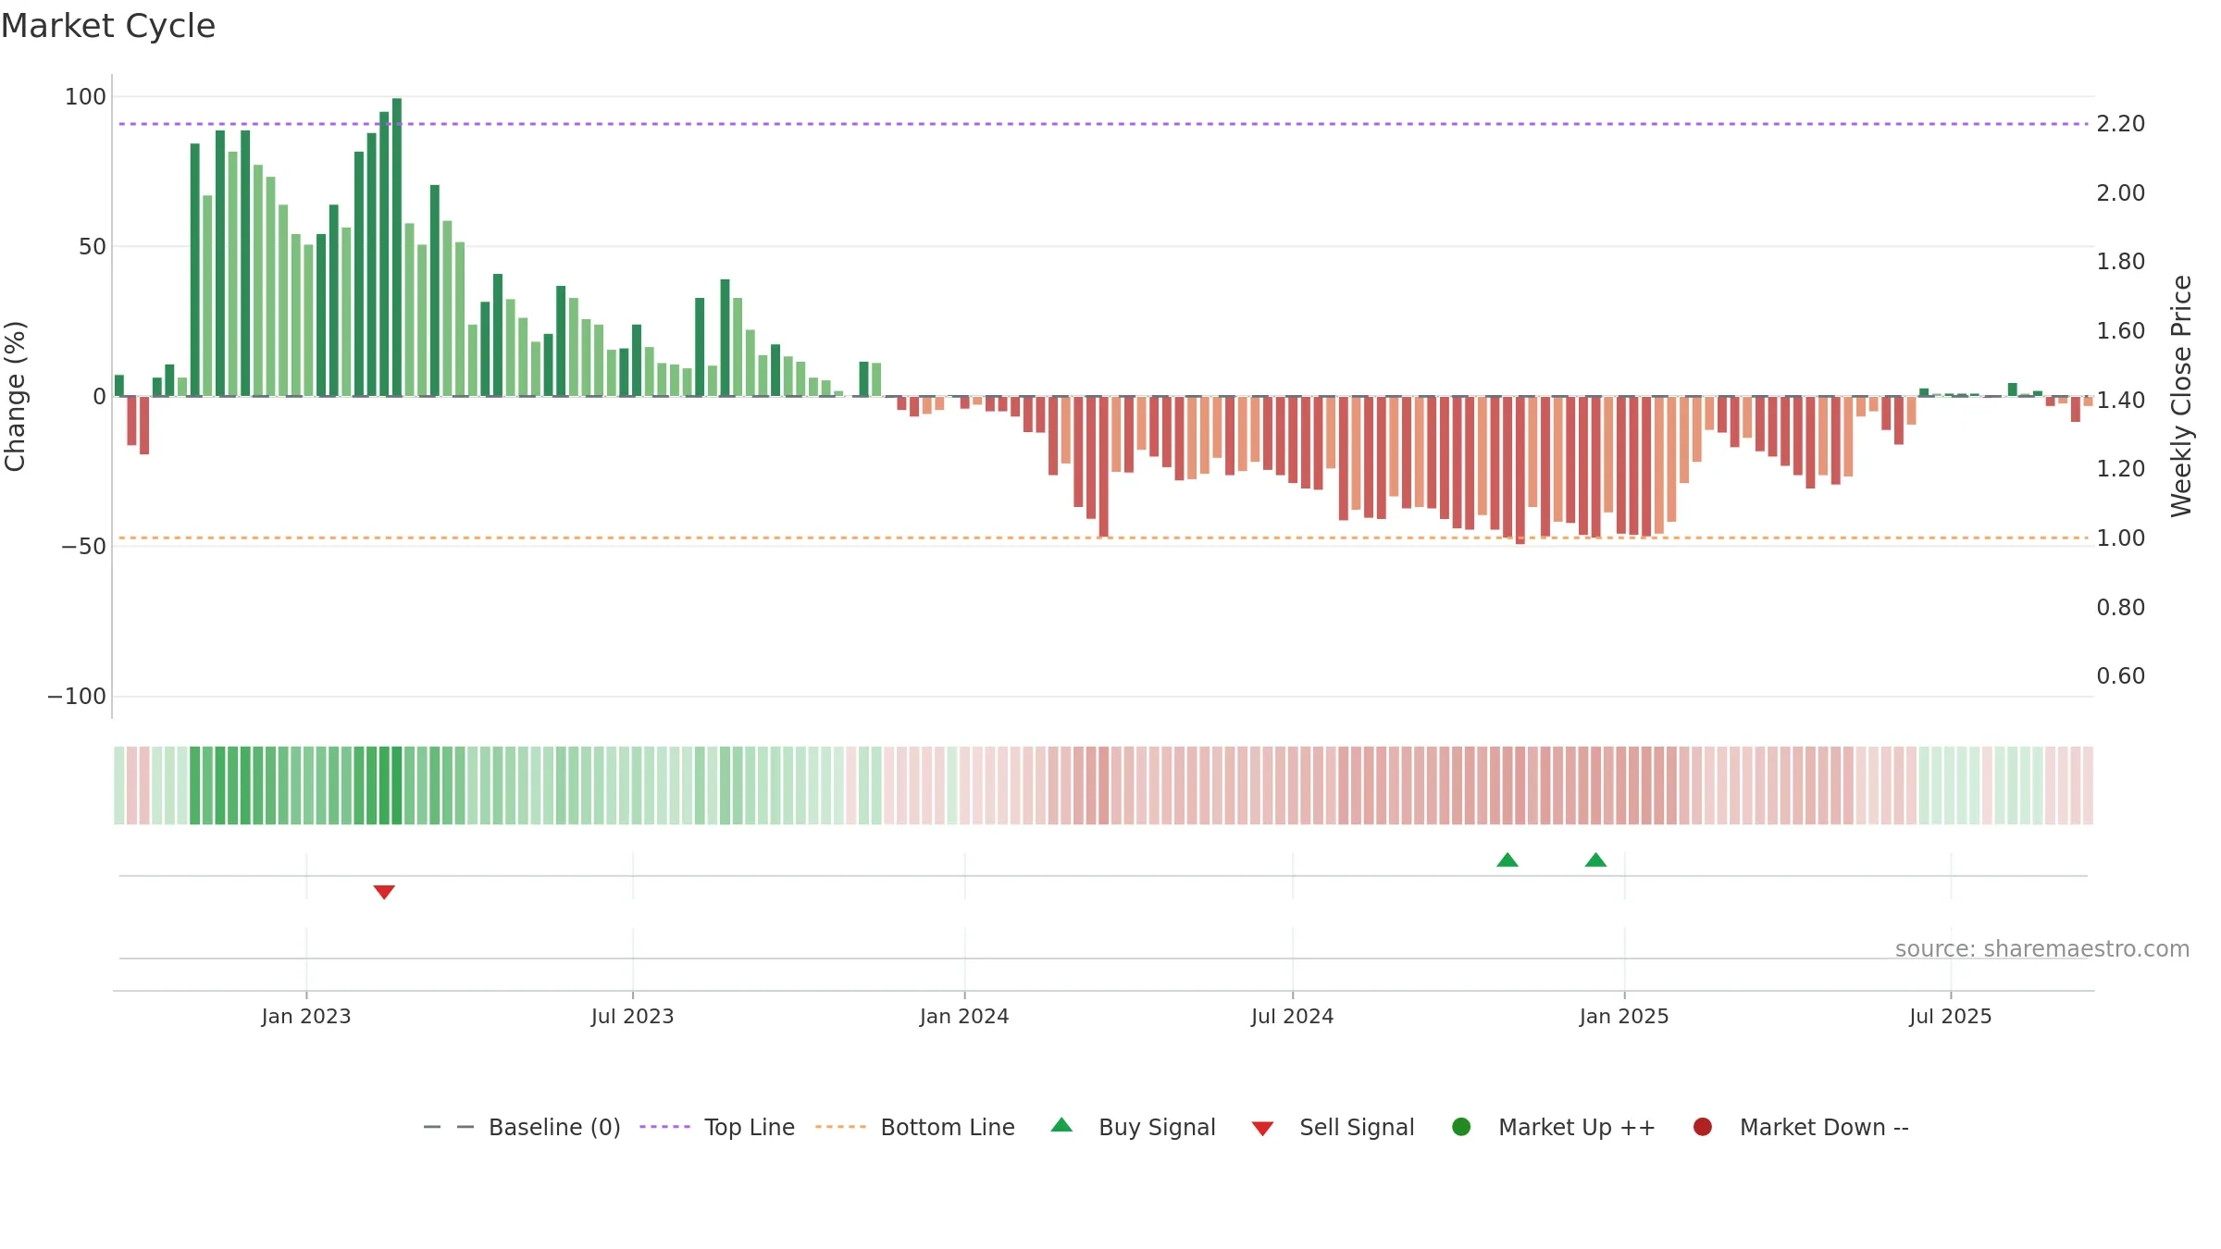
Task: Toggle the Baseline (0) legend entry
Action: coord(522,1127)
